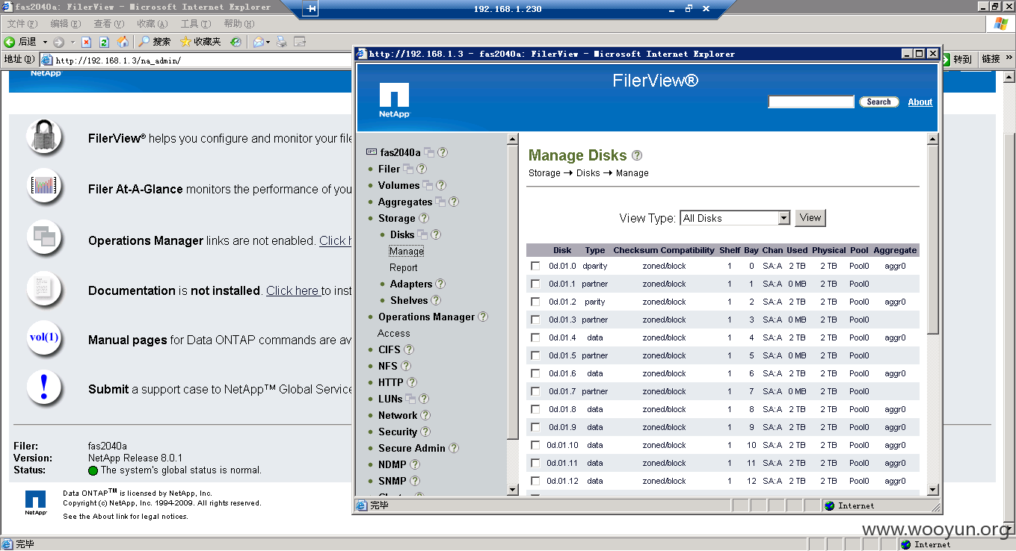Check the checkbox for disk 0d.01.8
The width and height of the screenshot is (1016, 551).
(535, 409)
